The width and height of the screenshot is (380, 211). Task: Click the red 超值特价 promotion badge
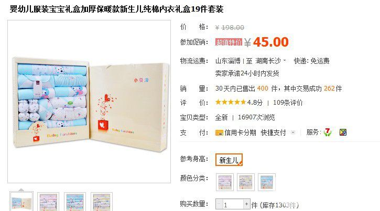tap(229, 42)
